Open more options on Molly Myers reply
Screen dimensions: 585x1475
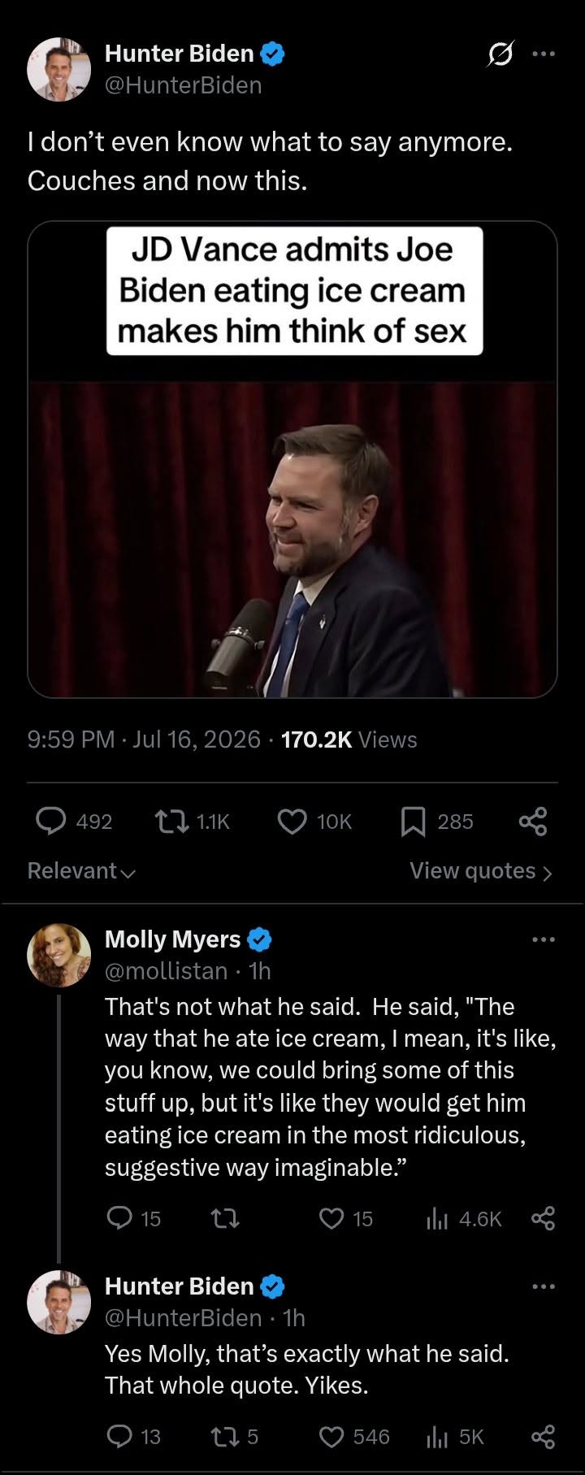544,939
